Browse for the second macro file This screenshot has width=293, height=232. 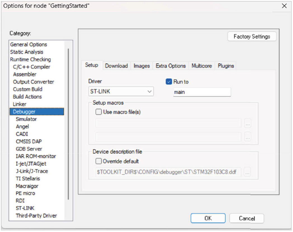click(x=247, y=137)
